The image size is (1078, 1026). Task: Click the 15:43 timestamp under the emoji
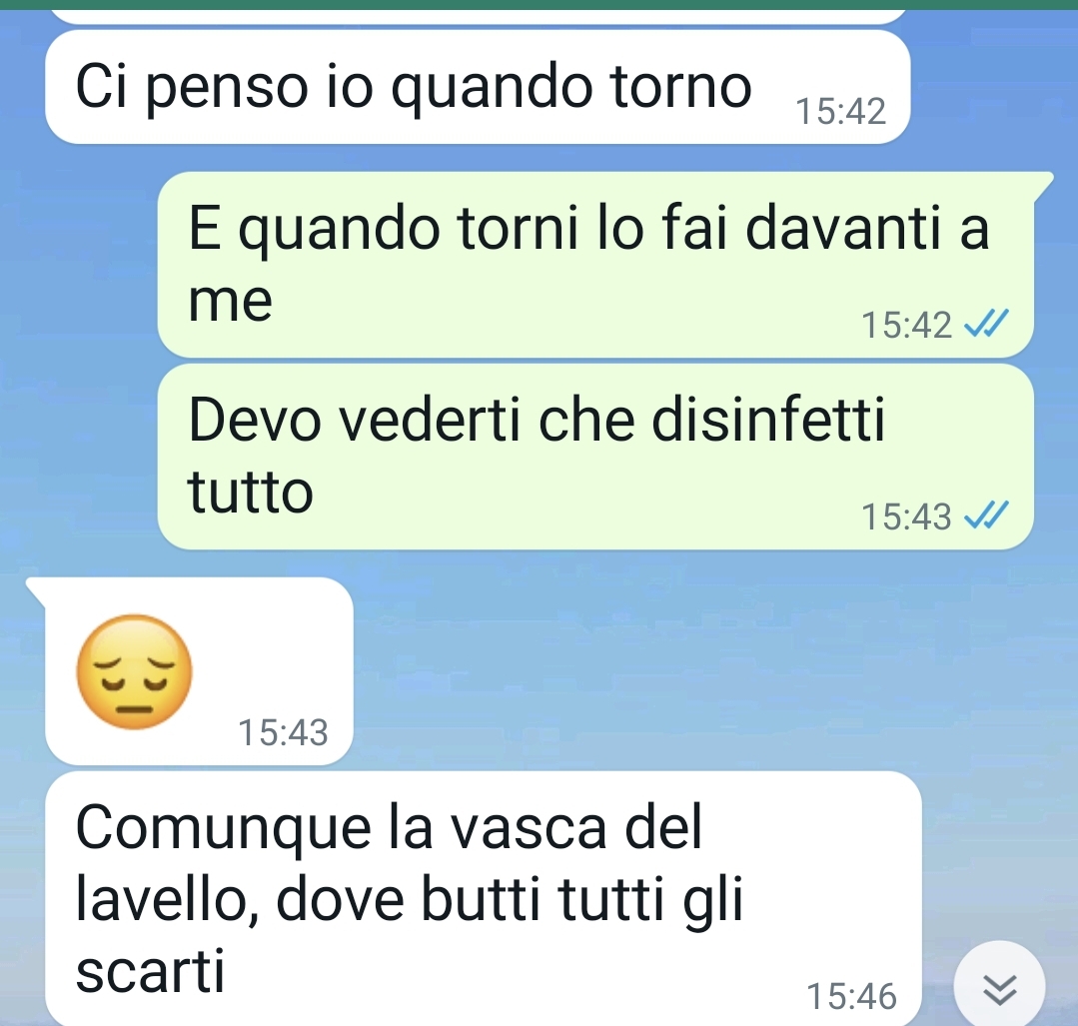(x=283, y=732)
